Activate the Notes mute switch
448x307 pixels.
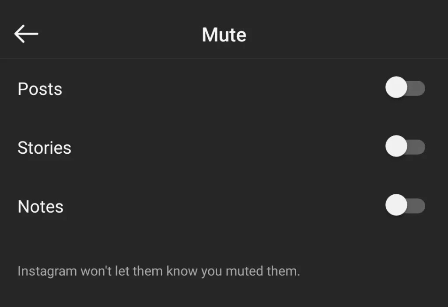(405, 205)
